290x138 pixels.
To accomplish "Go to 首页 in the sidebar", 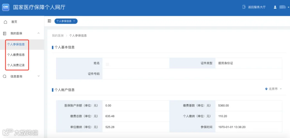I will coord(14,22).
